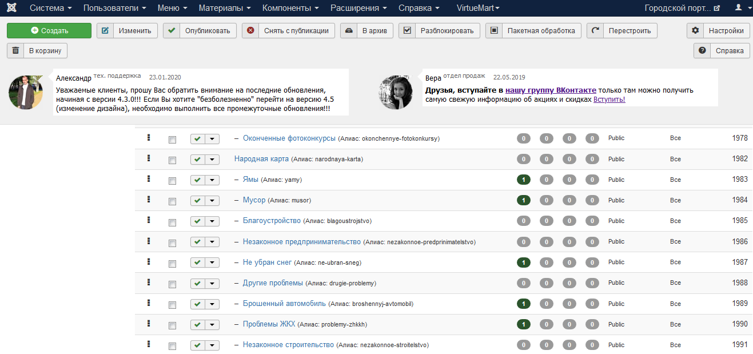Viewport: 753px width, 354px height.
Task: Expand status dropdown arrow for Не убран снег
Action: point(212,262)
